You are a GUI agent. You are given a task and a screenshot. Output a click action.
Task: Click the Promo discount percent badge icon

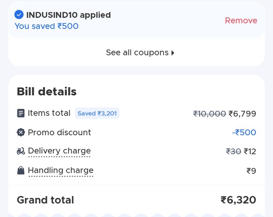point(21,133)
